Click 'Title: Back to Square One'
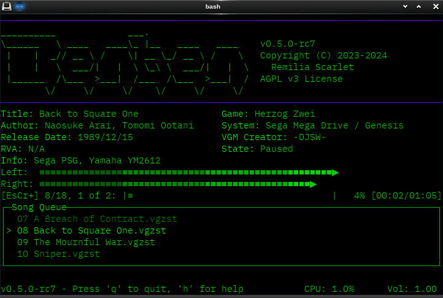This screenshot has height=298, width=443. tap(69, 114)
